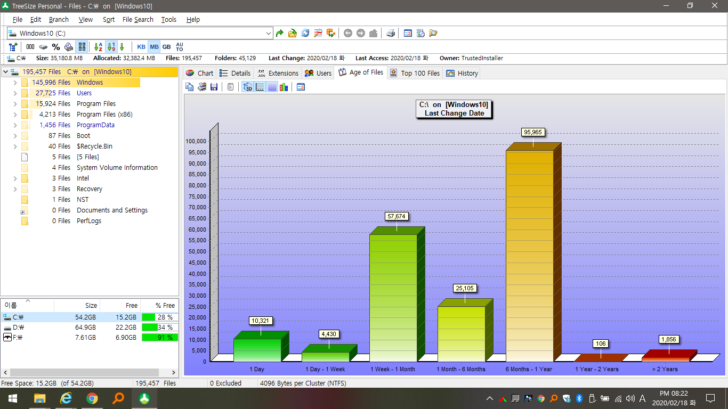The width and height of the screenshot is (728, 409).
Task: Select MB size unit
Action: pos(154,47)
